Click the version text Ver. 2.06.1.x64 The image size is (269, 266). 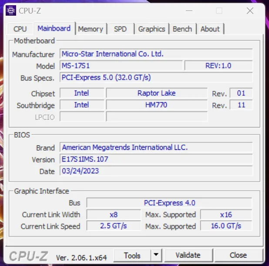(x=81, y=257)
